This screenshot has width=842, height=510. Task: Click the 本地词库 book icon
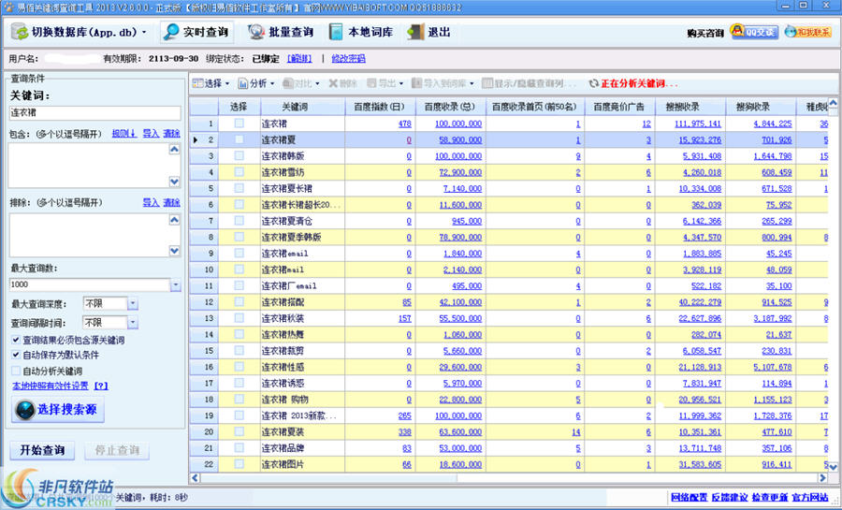point(336,32)
